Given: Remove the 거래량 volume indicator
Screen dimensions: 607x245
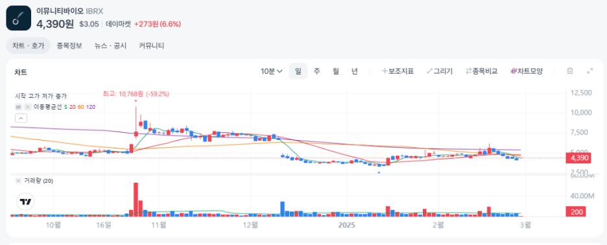Looking at the screenshot, I should point(18,181).
